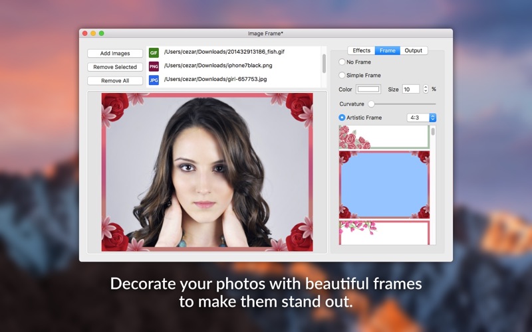Click the Add Images button
Image resolution: width=532 pixels, height=332 pixels.
tap(115, 53)
